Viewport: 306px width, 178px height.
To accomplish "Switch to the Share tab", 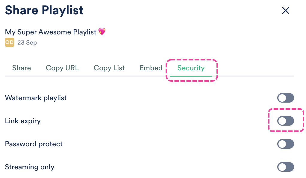I will pyautogui.click(x=22, y=68).
